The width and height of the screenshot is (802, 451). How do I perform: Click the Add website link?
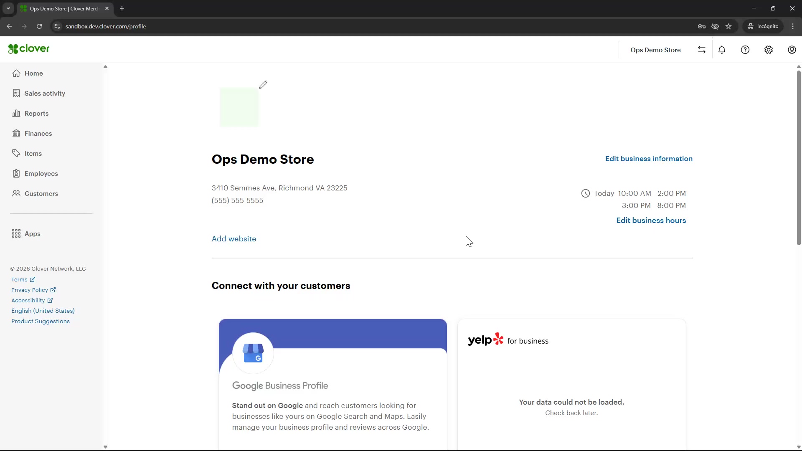pyautogui.click(x=234, y=239)
